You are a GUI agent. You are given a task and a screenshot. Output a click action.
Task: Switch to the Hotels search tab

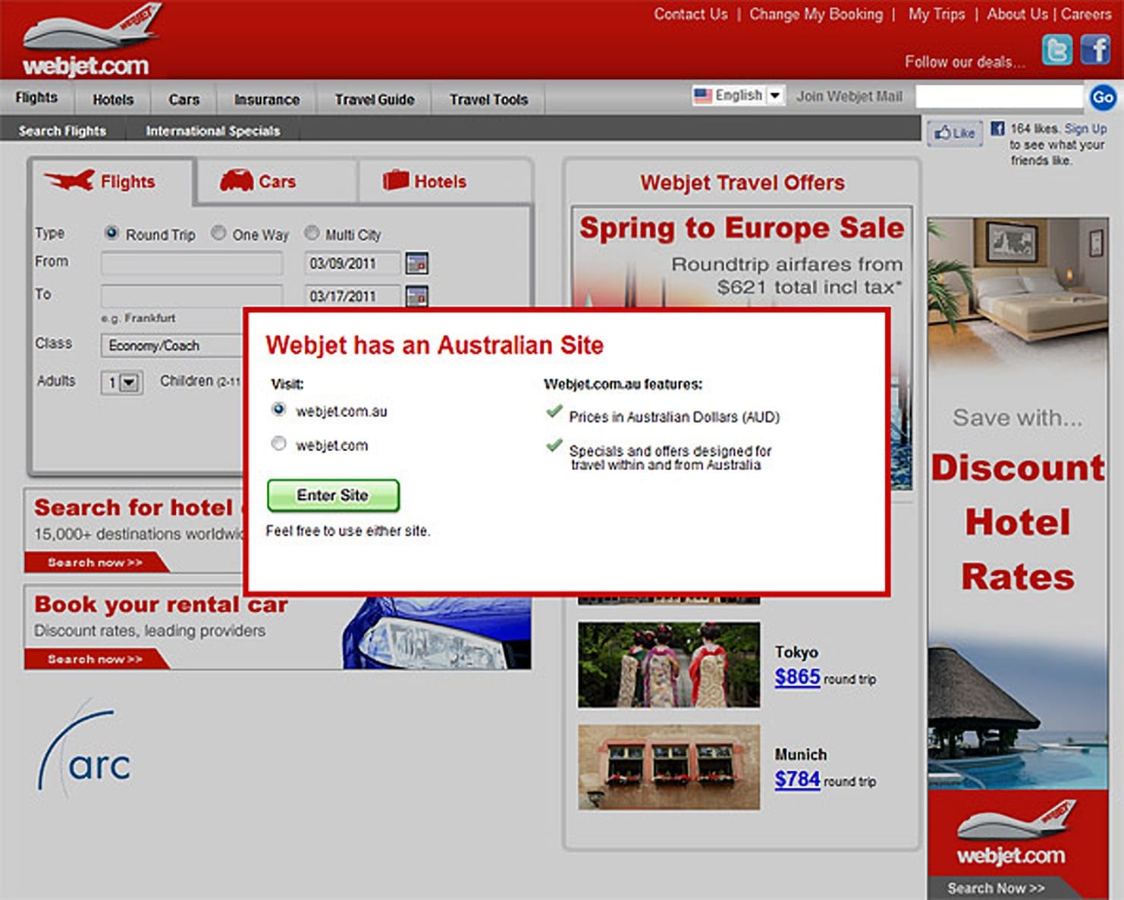444,182
